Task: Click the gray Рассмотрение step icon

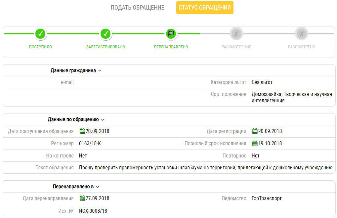Action: tap(236, 33)
